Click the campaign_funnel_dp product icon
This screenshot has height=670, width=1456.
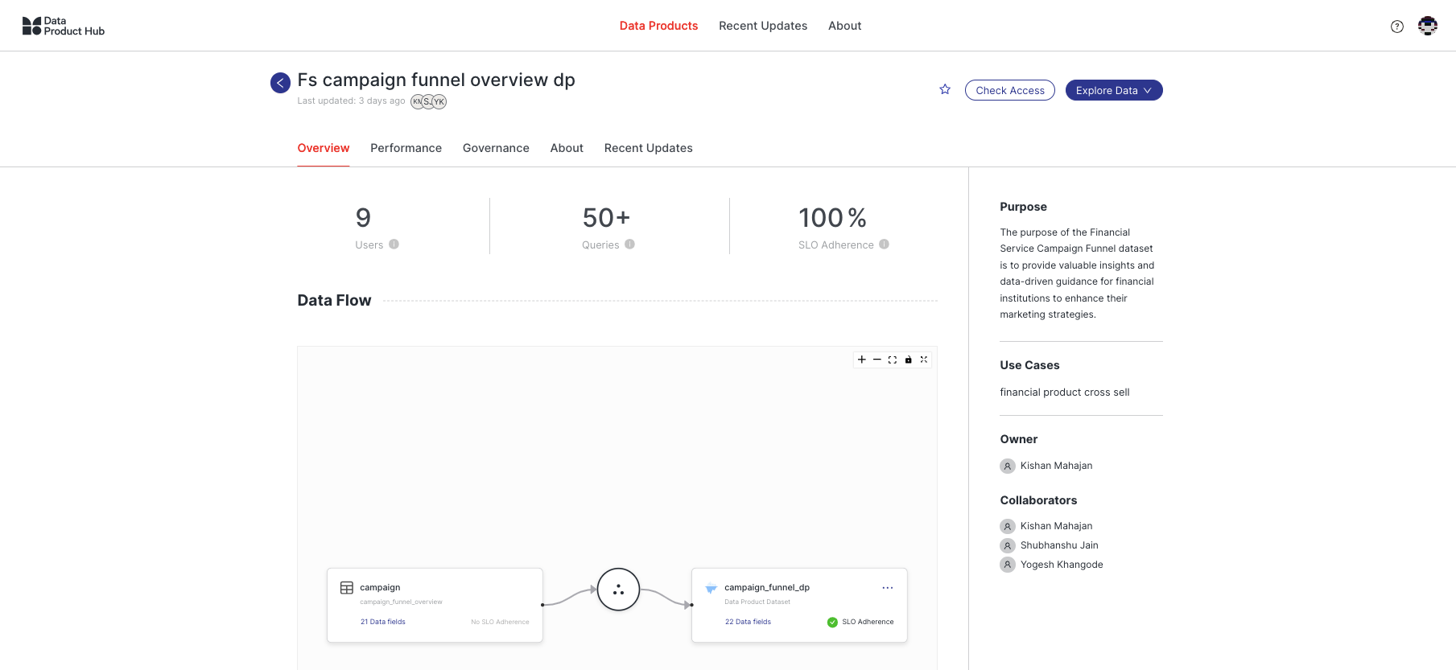(x=712, y=588)
